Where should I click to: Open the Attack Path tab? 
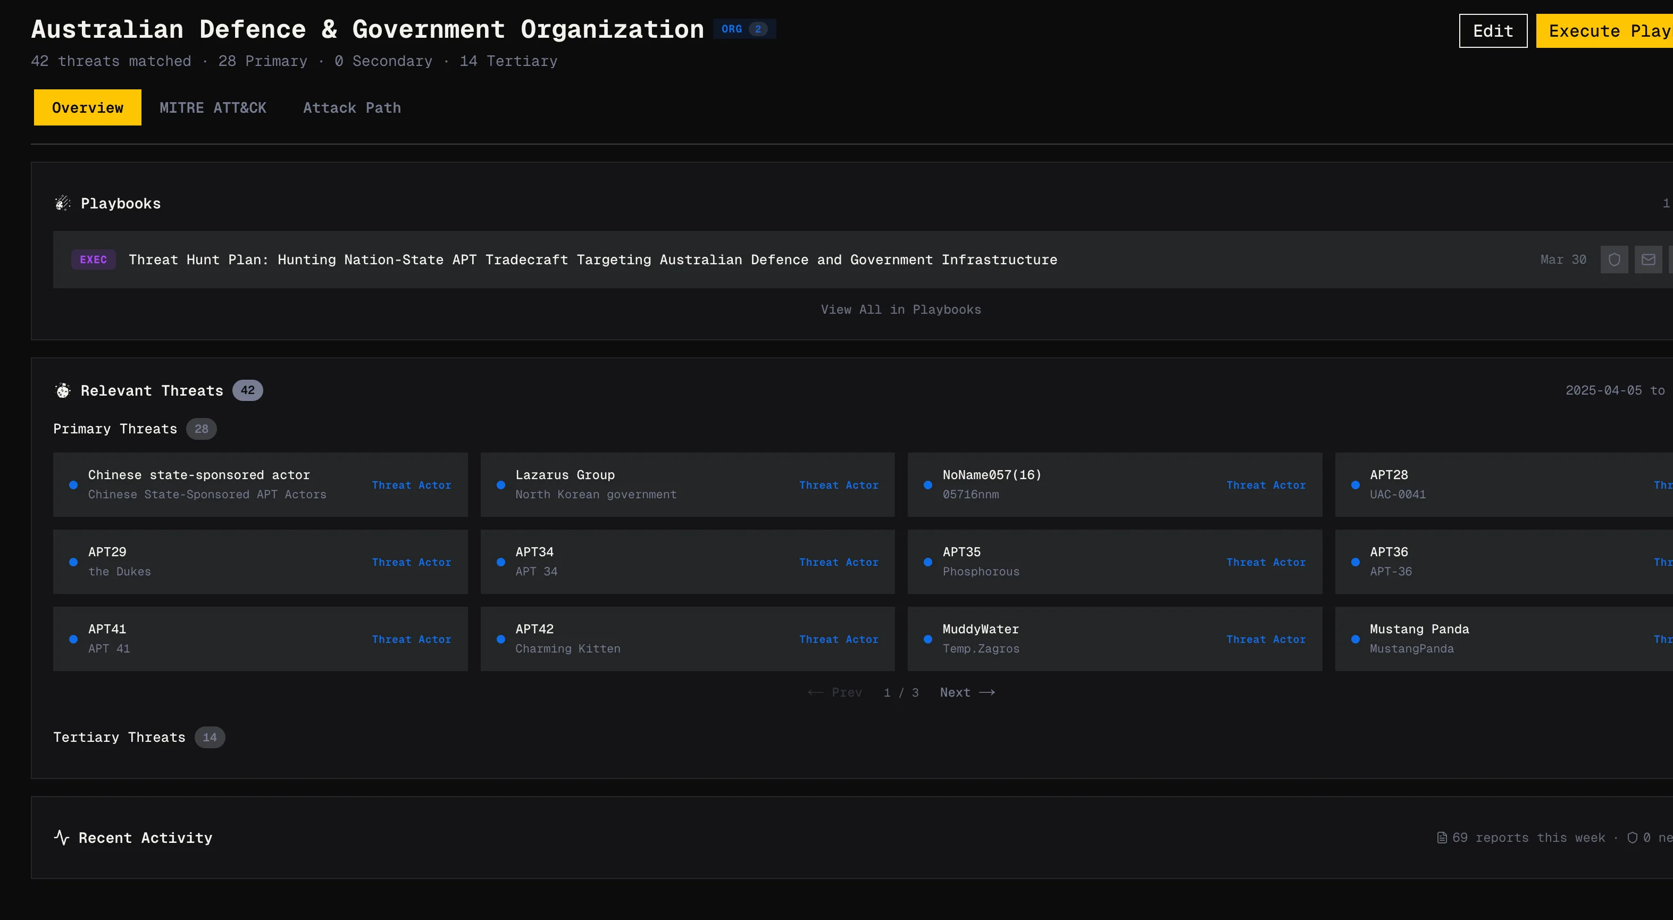pos(352,107)
